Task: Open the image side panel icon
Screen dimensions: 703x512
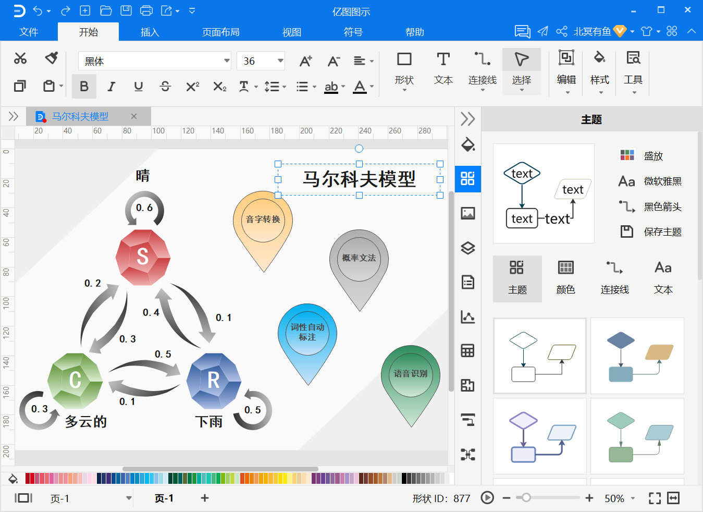Action: coord(468,213)
